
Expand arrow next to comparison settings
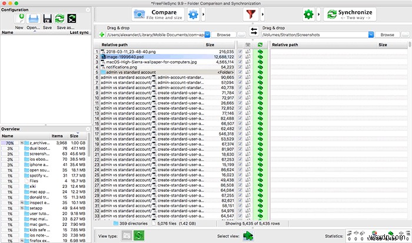[204, 14]
